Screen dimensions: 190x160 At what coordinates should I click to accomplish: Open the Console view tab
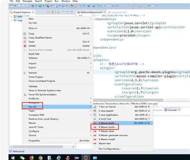(172, 110)
